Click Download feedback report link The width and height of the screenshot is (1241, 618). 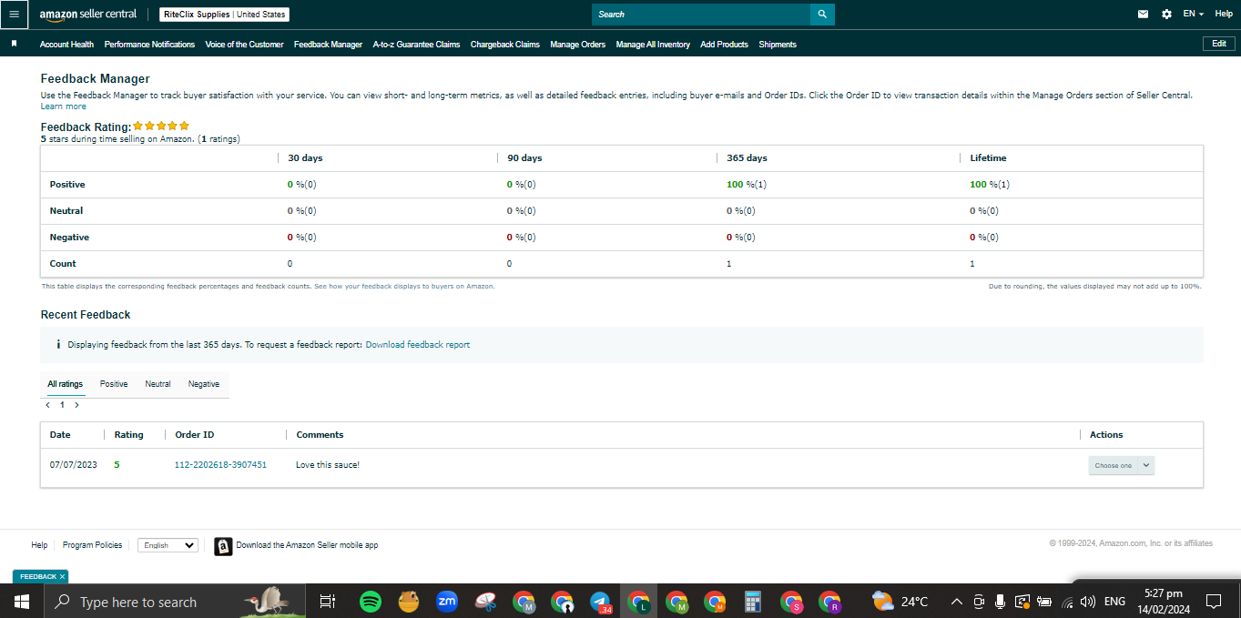coord(418,345)
